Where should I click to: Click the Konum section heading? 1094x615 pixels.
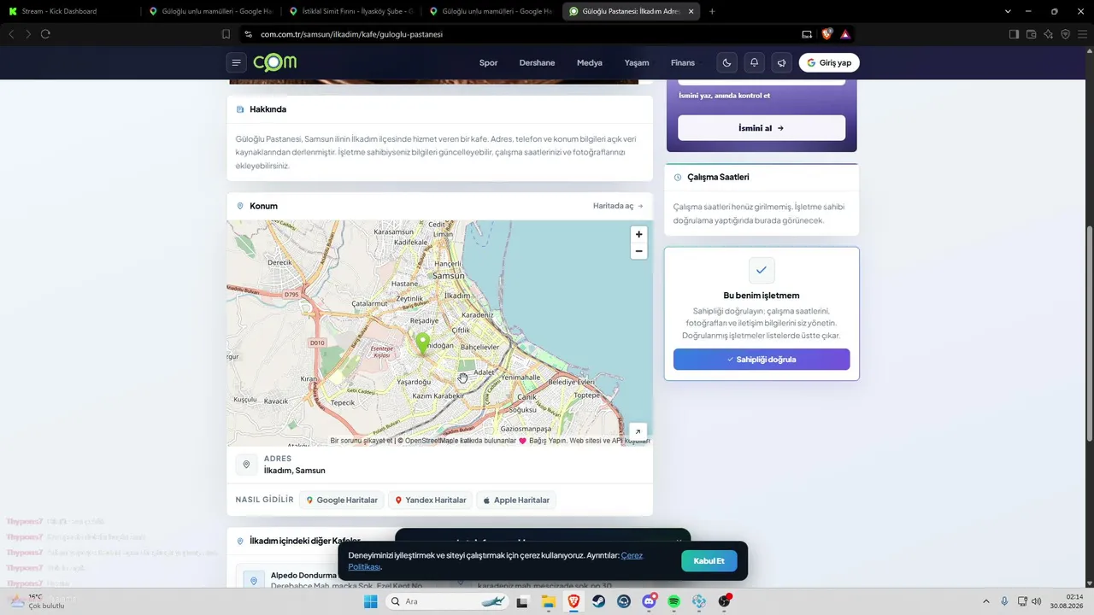click(x=263, y=206)
